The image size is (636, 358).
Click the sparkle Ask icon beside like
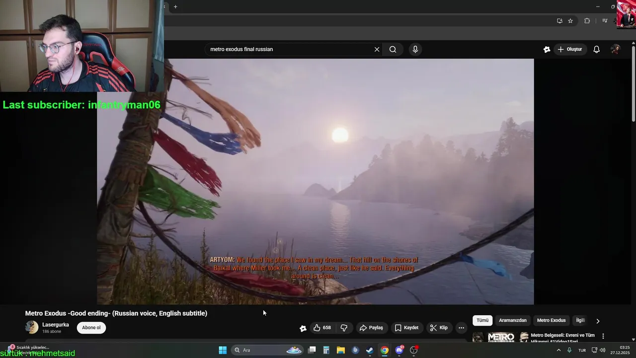pyautogui.click(x=303, y=328)
